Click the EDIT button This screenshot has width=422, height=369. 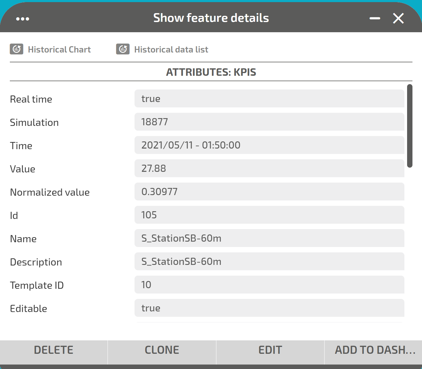pyautogui.click(x=270, y=350)
